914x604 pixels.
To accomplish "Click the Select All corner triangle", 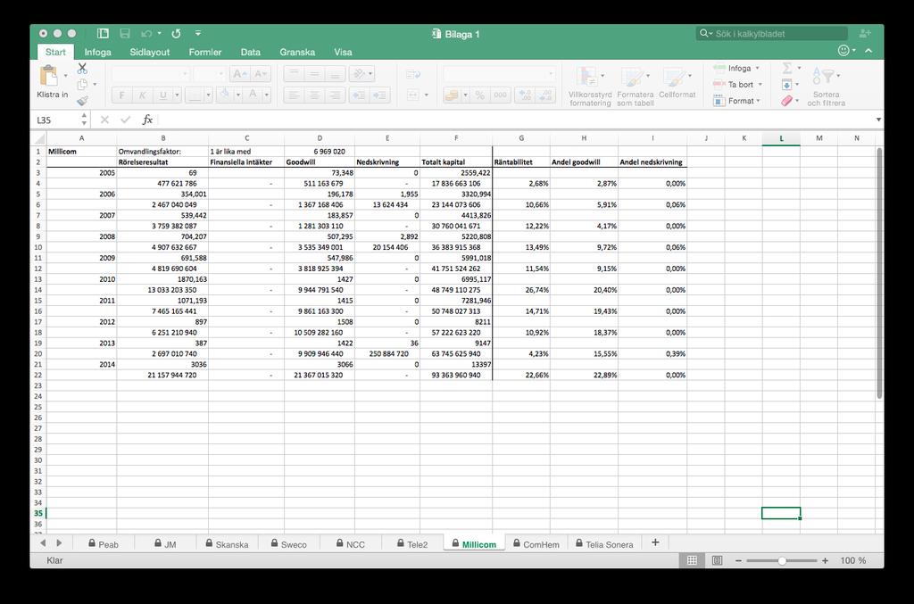I will pos(39,138).
